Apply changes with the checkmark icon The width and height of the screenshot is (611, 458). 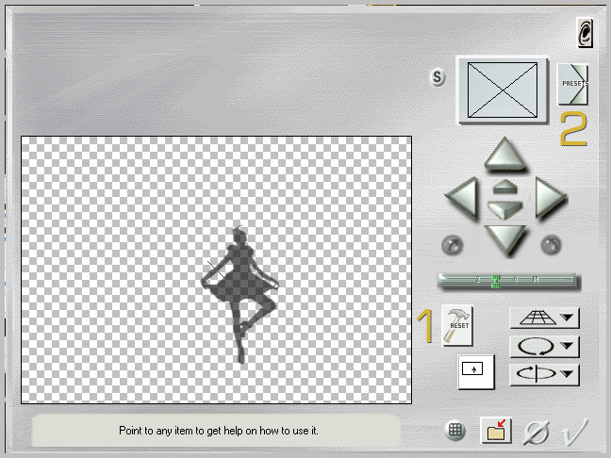[573, 433]
